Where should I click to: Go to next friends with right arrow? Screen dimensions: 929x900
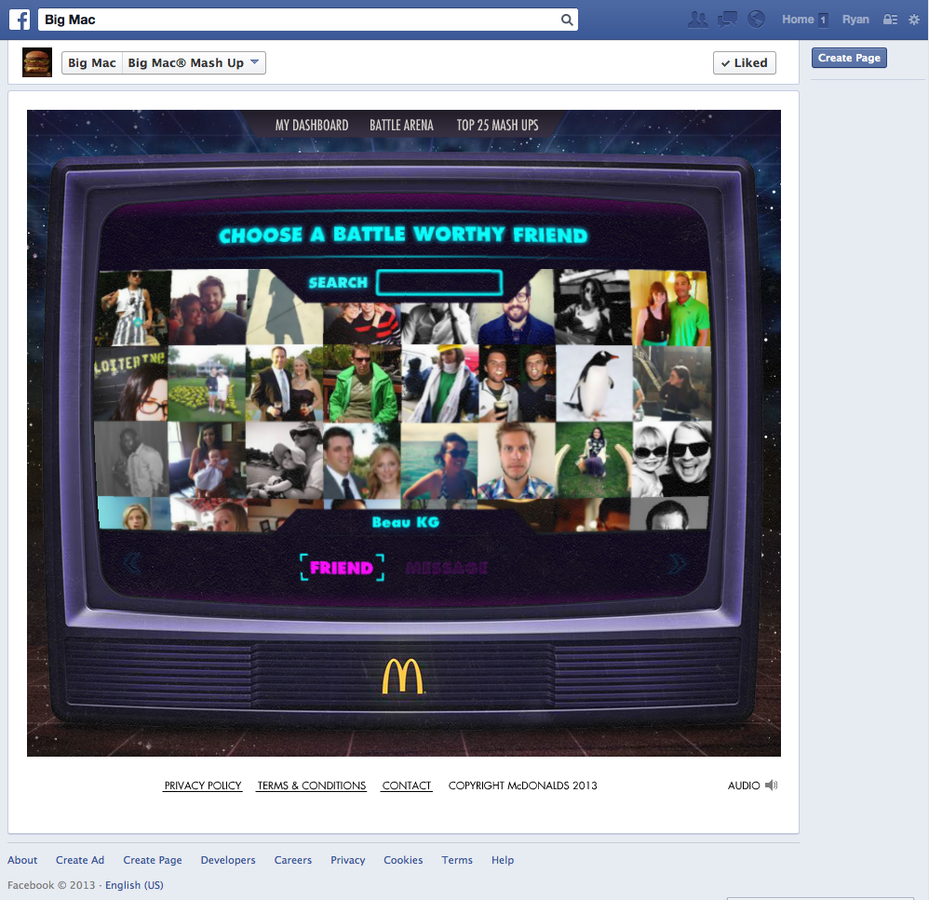(677, 563)
